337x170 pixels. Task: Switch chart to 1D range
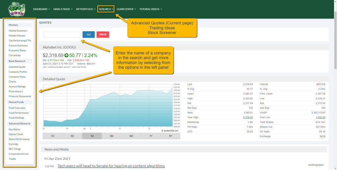click(x=52, y=136)
